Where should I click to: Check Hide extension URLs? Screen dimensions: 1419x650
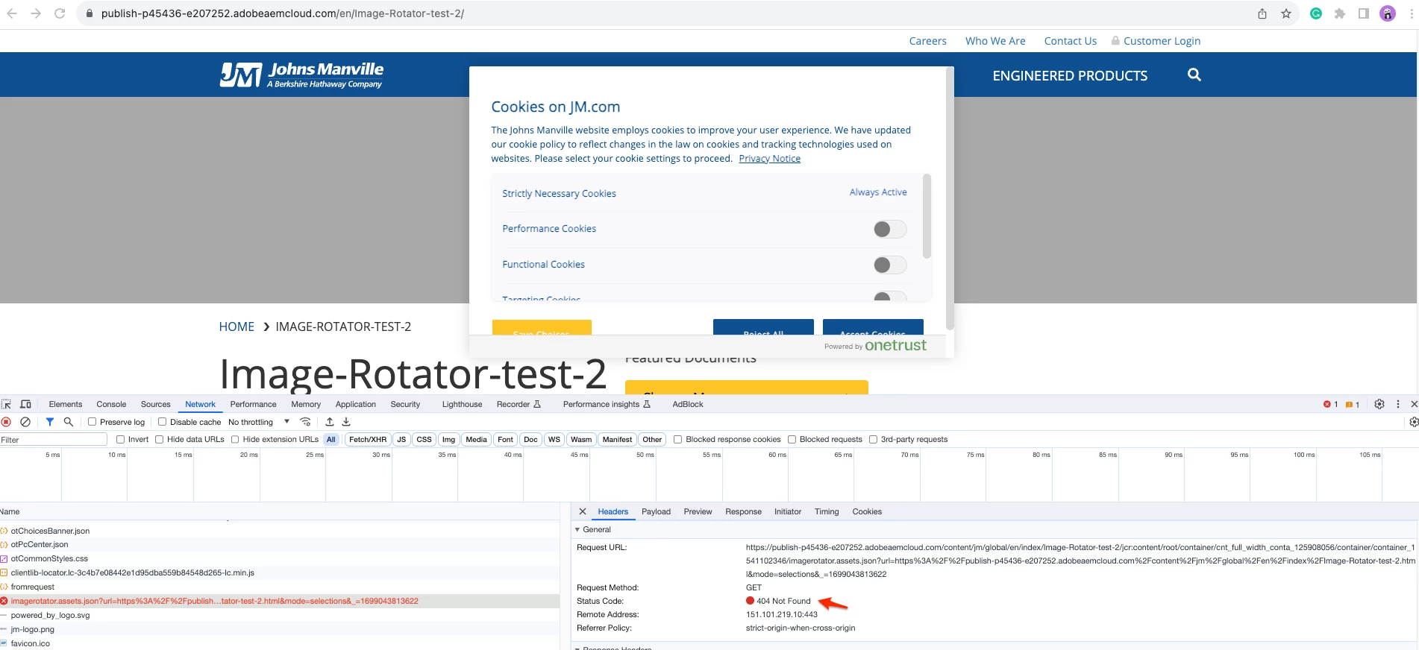tap(235, 439)
